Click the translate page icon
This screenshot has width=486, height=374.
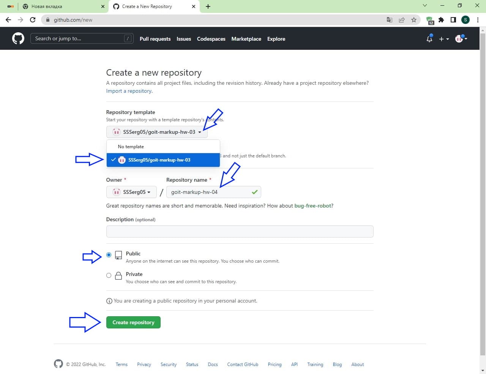389,20
